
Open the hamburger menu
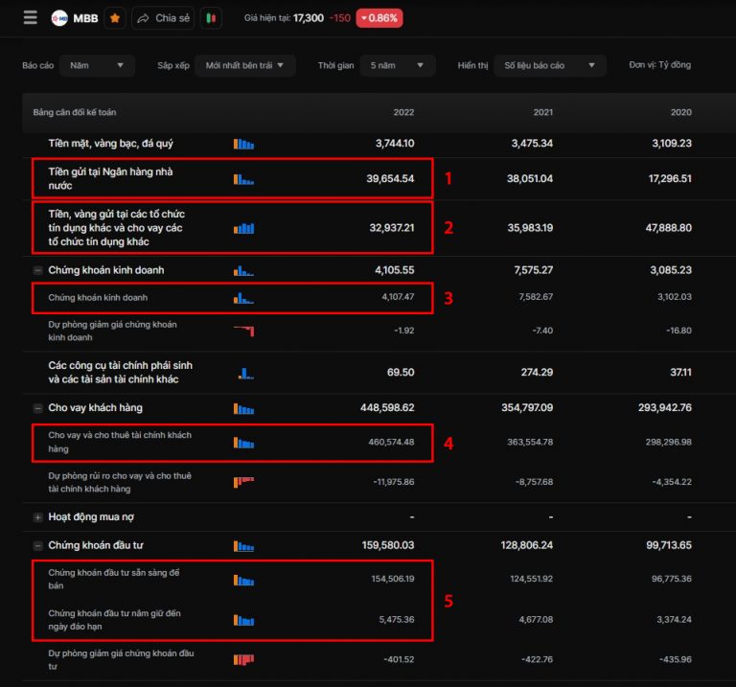[30, 18]
